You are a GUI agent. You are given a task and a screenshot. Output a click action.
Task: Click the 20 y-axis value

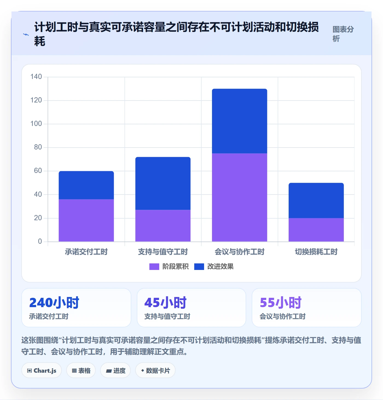38,218
